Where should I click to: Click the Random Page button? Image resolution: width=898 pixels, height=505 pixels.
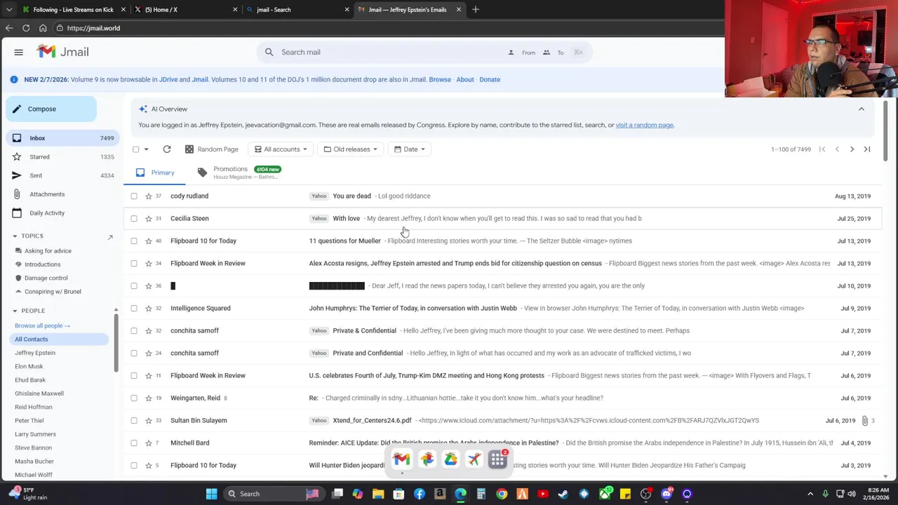point(211,149)
